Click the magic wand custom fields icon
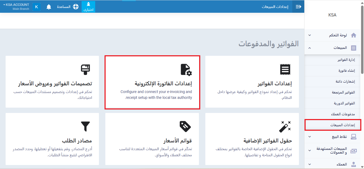Image resolution: width=364 pixels, height=169 pixels. click(x=285, y=126)
